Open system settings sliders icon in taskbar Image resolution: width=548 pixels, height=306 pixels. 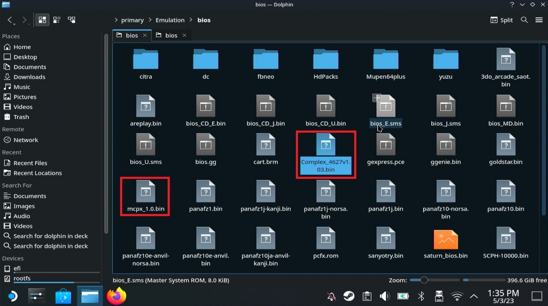37,296
